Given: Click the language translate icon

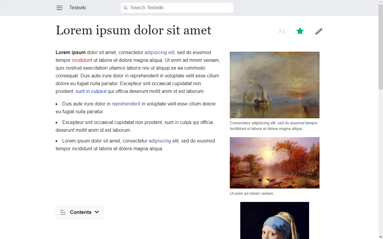Looking at the screenshot, I should click(x=282, y=31).
